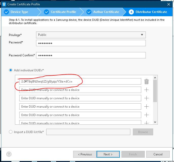Screen dimensions: 174x162
Task: Click the Step 4-1 instruction text
Action: (87, 21)
